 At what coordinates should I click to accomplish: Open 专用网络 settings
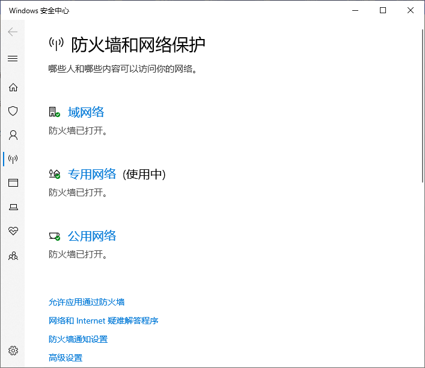[x=92, y=174]
